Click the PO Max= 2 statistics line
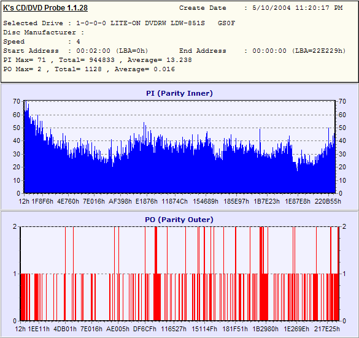This screenshot has width=359, height=338. coord(89,69)
